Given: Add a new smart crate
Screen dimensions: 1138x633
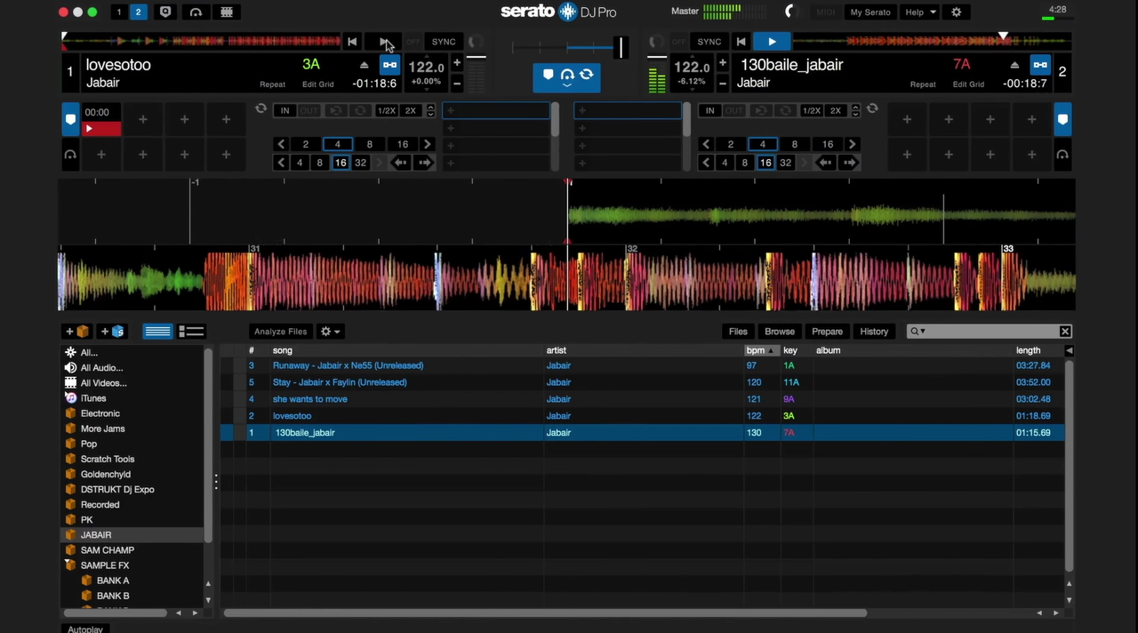Looking at the screenshot, I should (x=112, y=332).
